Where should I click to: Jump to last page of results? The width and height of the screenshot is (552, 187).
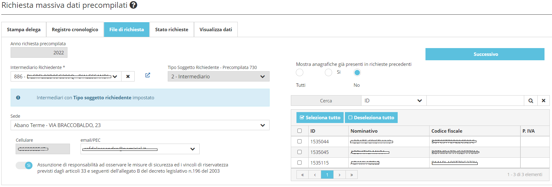[351, 175]
